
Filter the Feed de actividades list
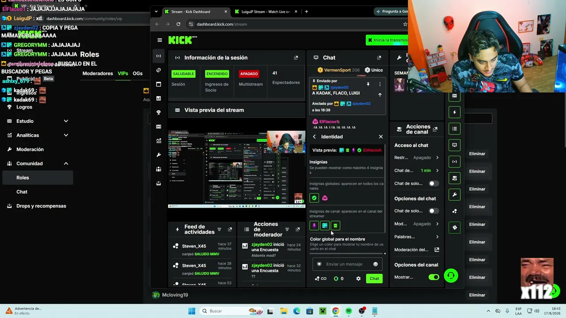[219, 230]
